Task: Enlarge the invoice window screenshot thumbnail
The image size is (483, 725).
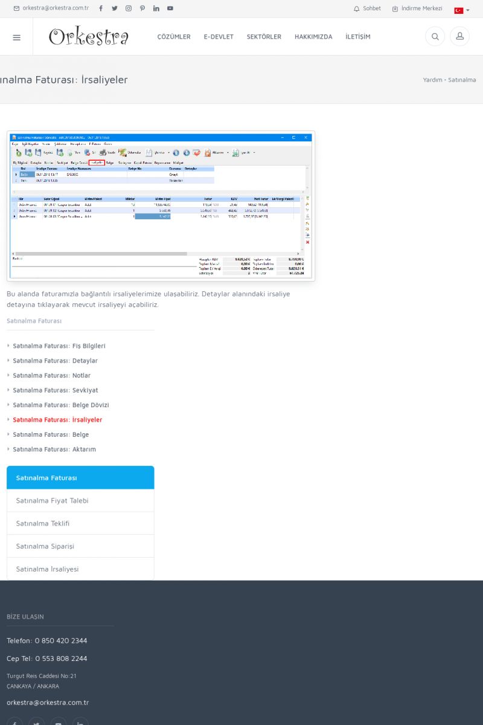Action: pyautogui.click(x=161, y=206)
